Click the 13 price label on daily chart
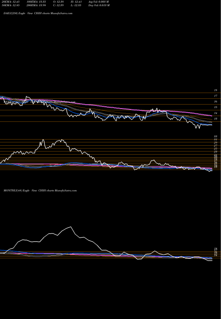Viewport: 221px width, 319px height. (x=216, y=119)
